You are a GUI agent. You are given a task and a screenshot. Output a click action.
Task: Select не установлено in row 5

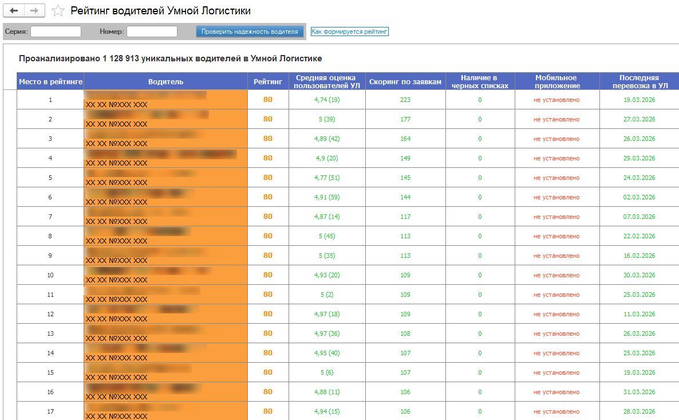pos(556,178)
